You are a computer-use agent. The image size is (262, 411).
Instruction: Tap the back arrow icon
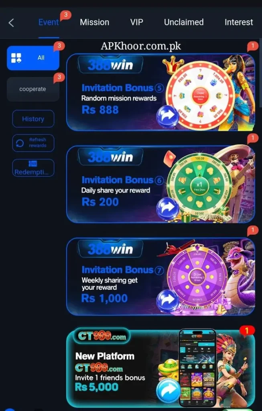11,23
